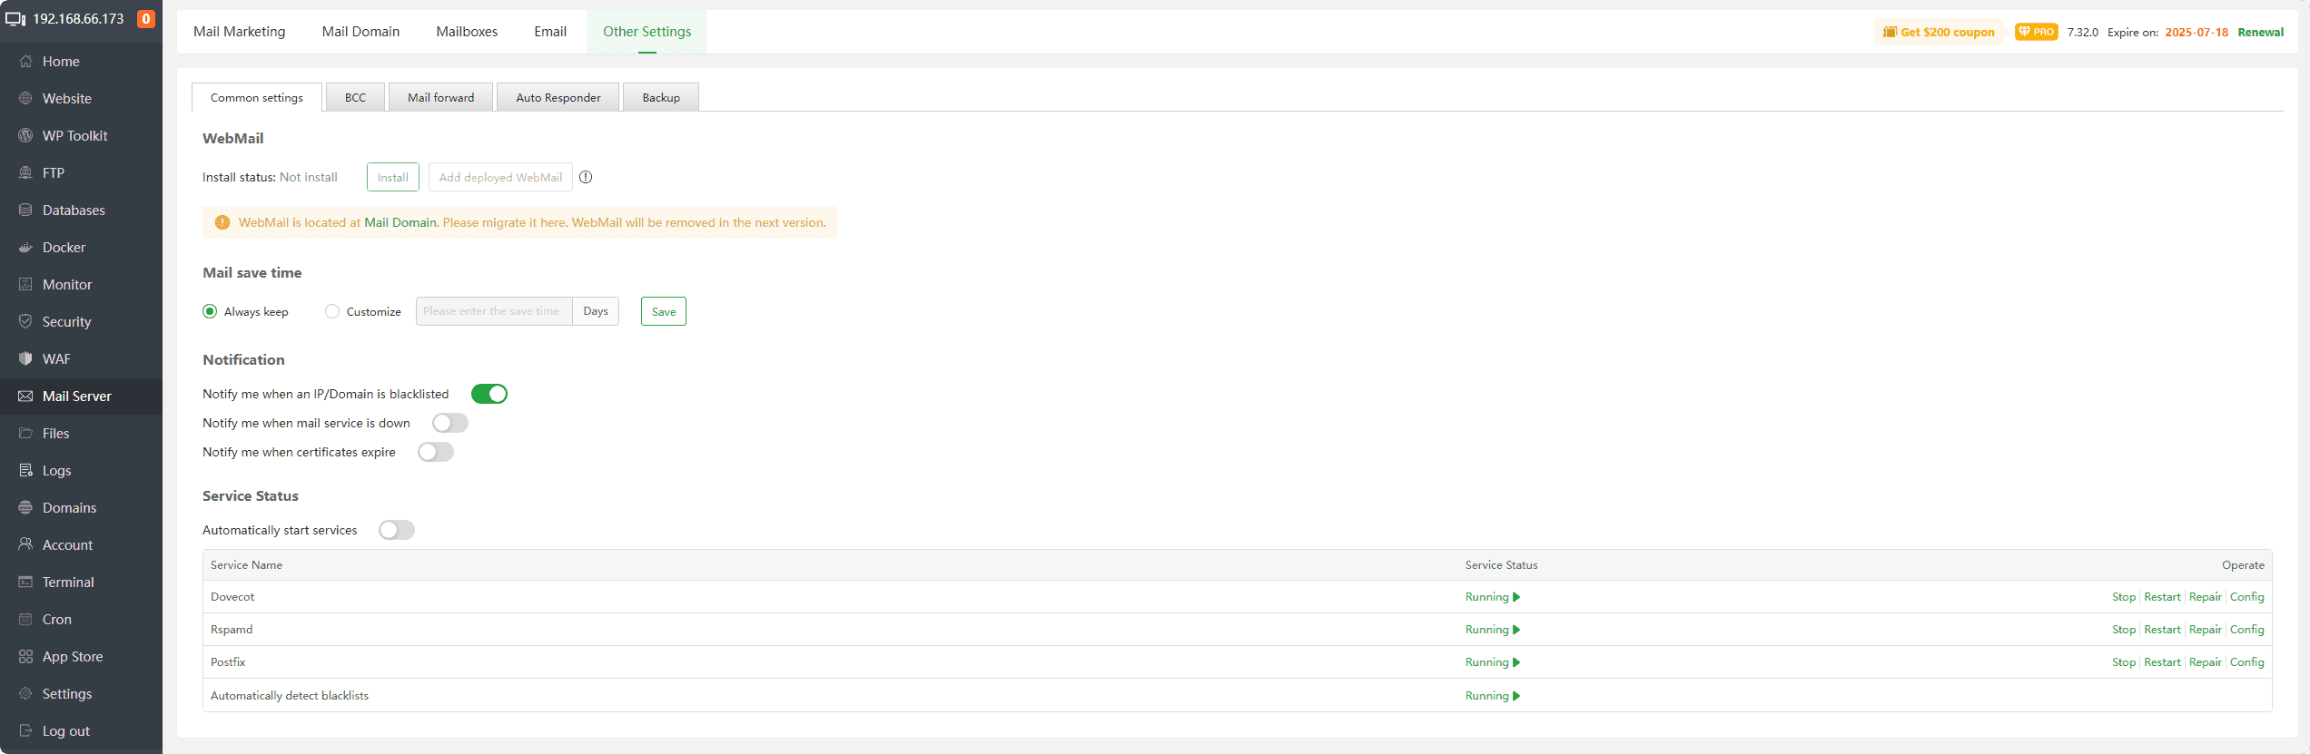
Task: Toggle Automatically start services switch
Action: tap(397, 530)
